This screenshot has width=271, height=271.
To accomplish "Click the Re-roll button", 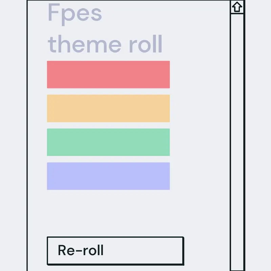I will coord(116,251).
